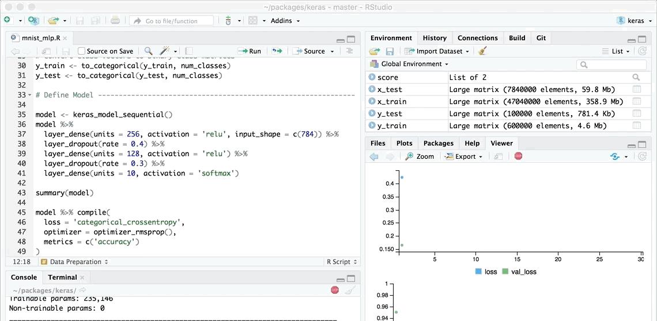Enable the Source on Save checkbox
This screenshot has width=657, height=321.
(81, 51)
